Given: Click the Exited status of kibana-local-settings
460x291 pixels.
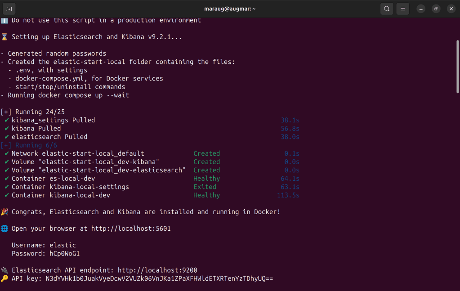Looking at the screenshot, I should click(x=205, y=187).
